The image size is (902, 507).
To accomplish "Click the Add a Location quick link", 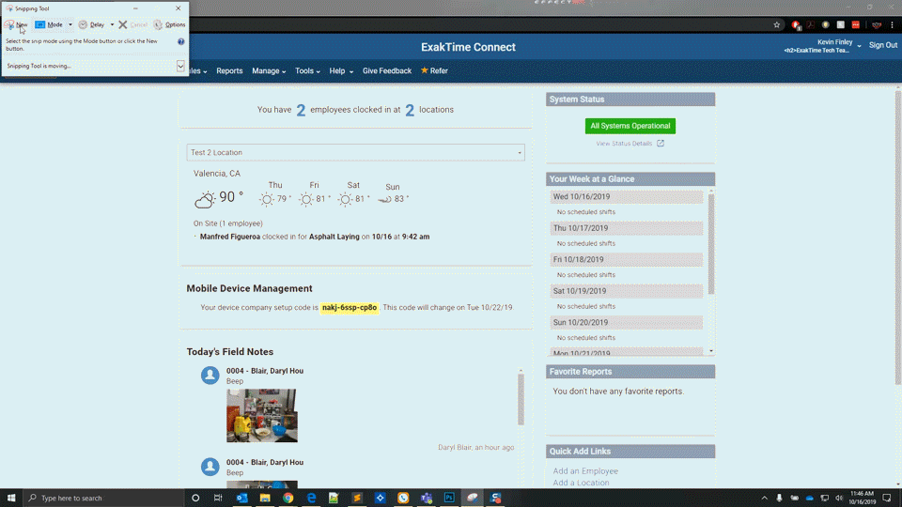I will pos(581,483).
